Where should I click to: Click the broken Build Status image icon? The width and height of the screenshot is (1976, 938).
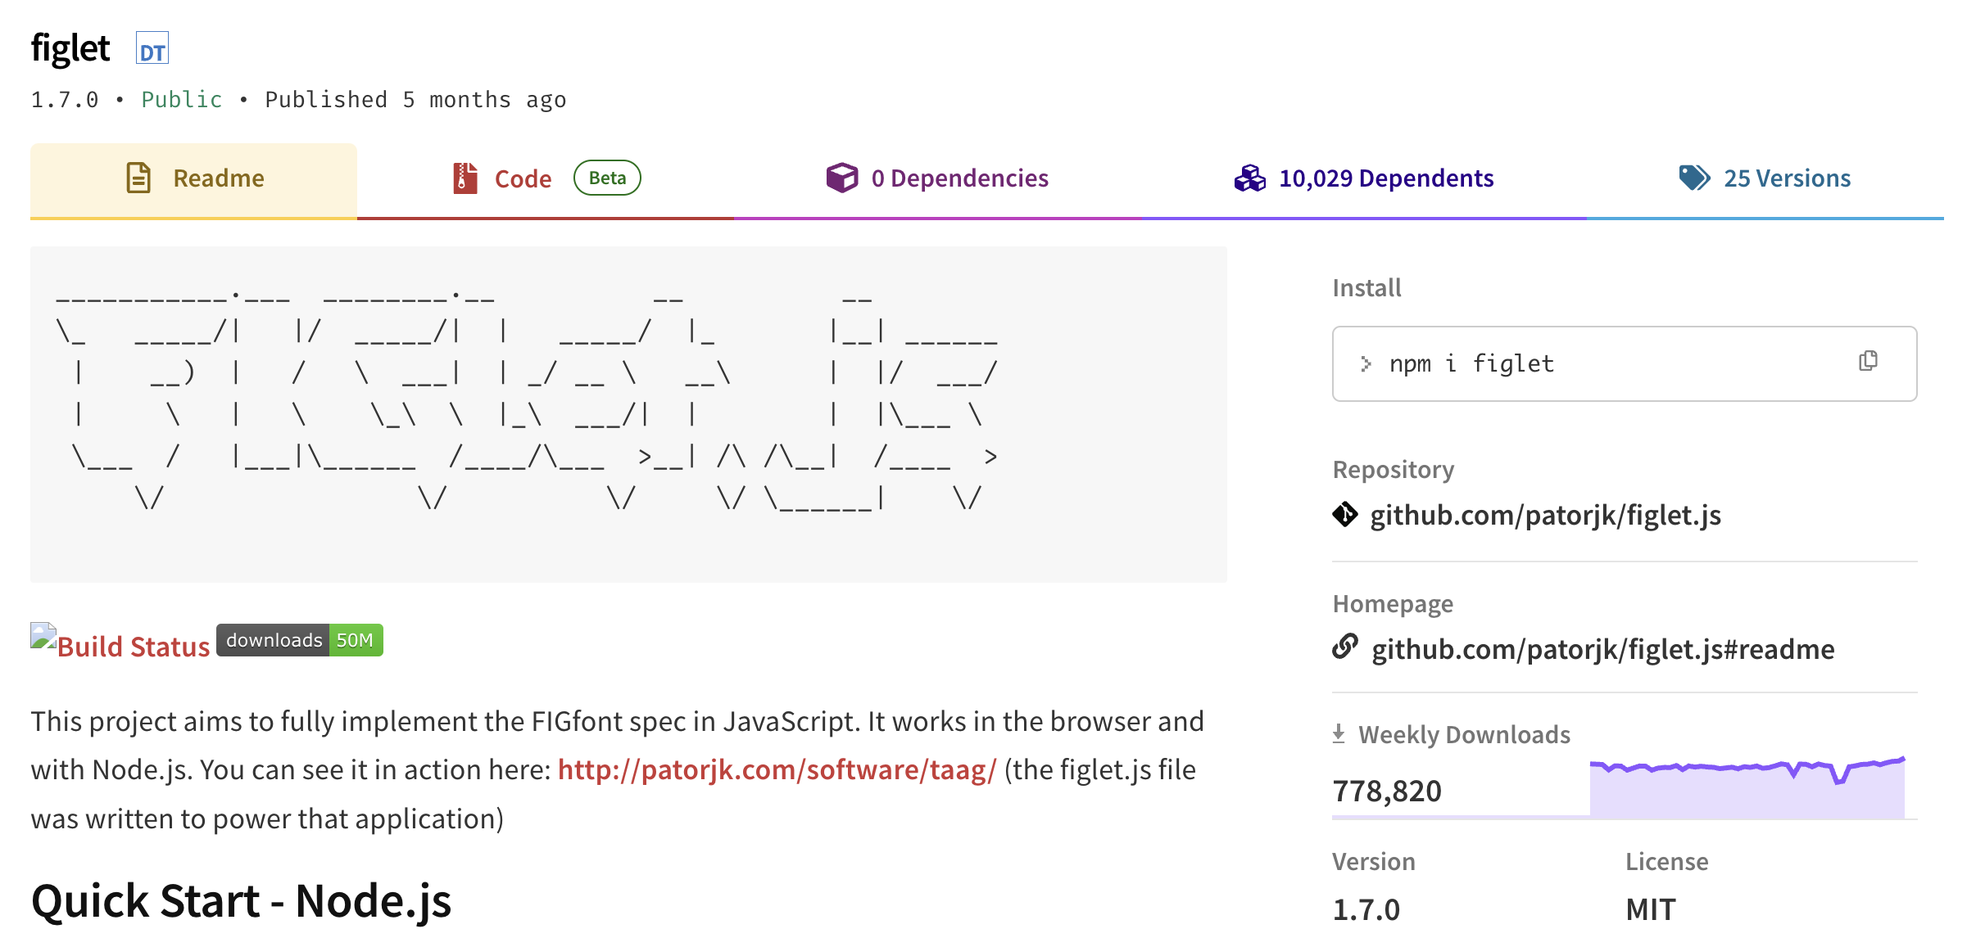43,636
